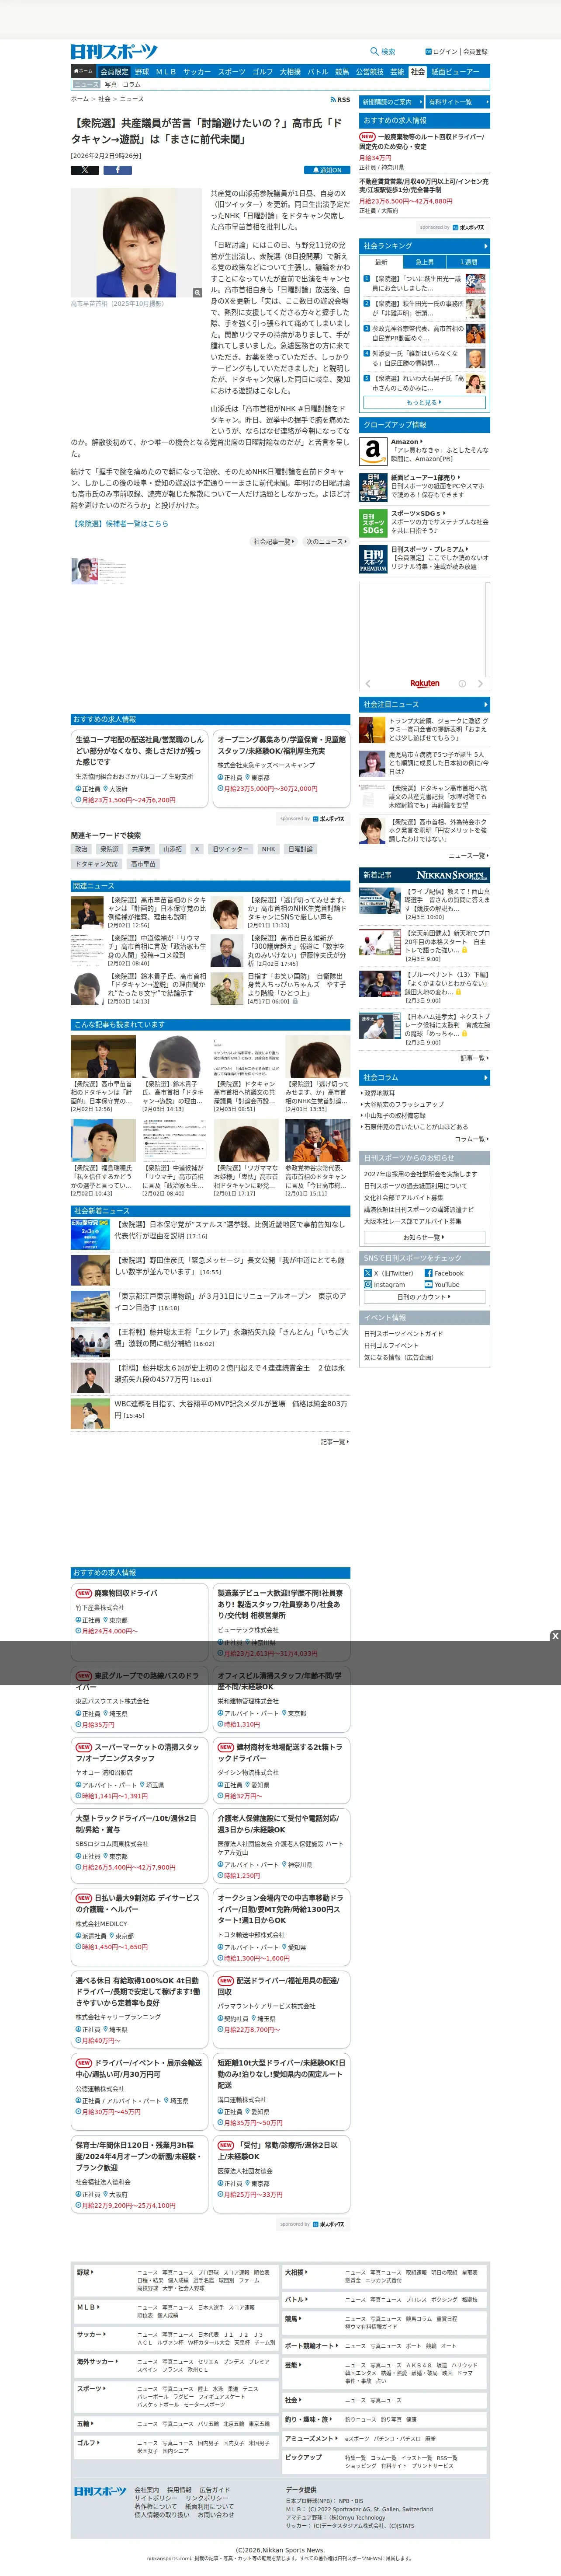
Task: Open コラム一覧 link in 社会コラム
Action: [x=471, y=1139]
